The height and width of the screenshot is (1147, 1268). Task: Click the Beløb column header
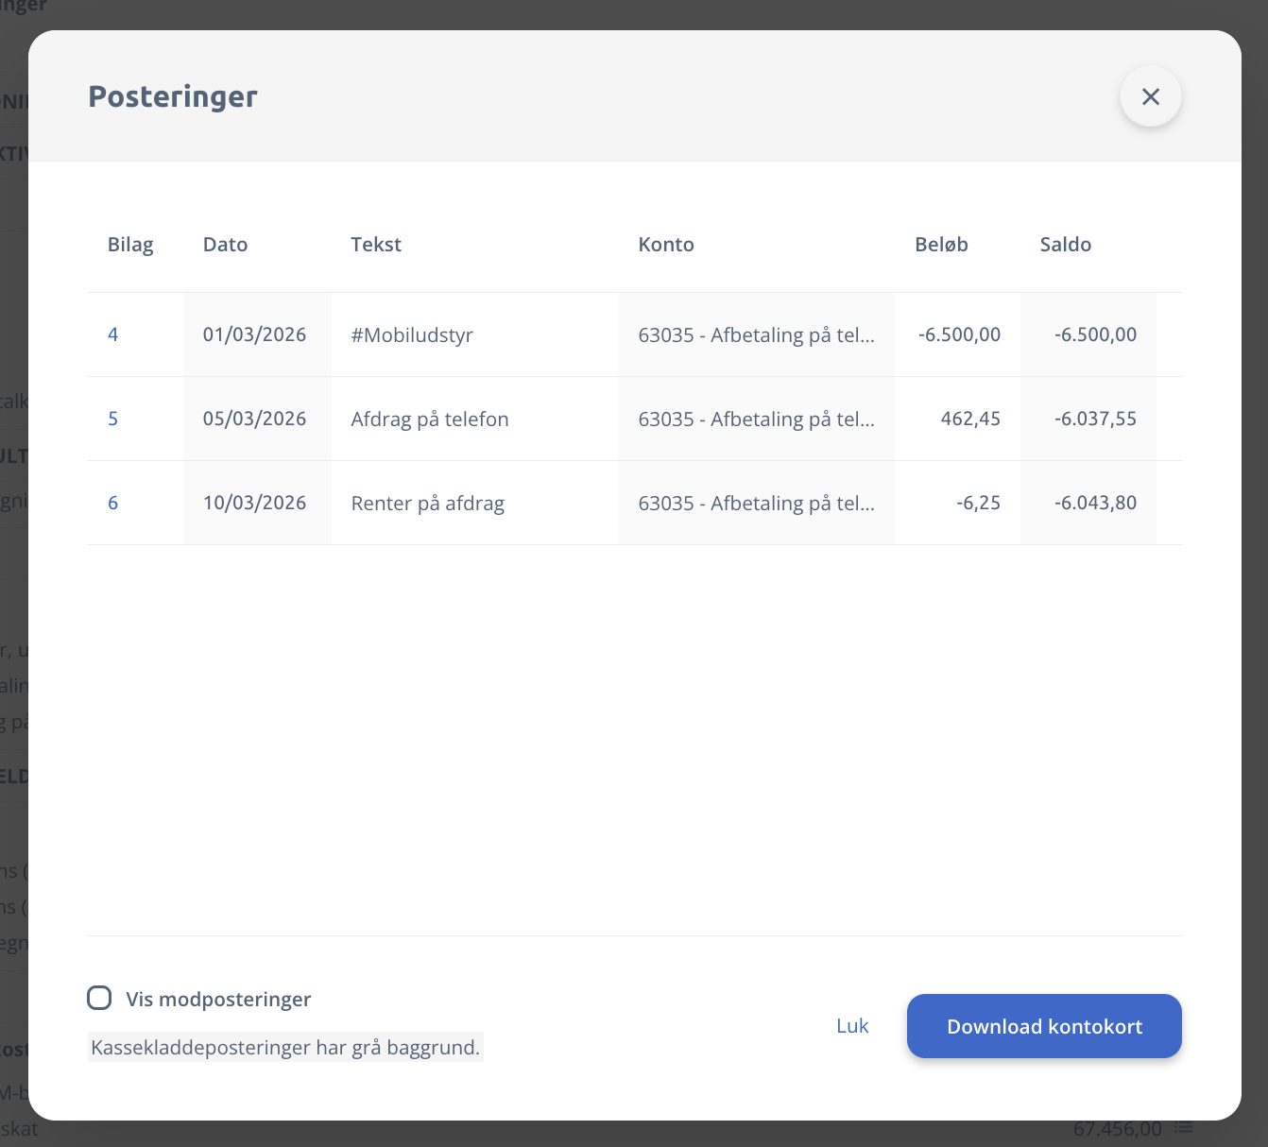941,245
